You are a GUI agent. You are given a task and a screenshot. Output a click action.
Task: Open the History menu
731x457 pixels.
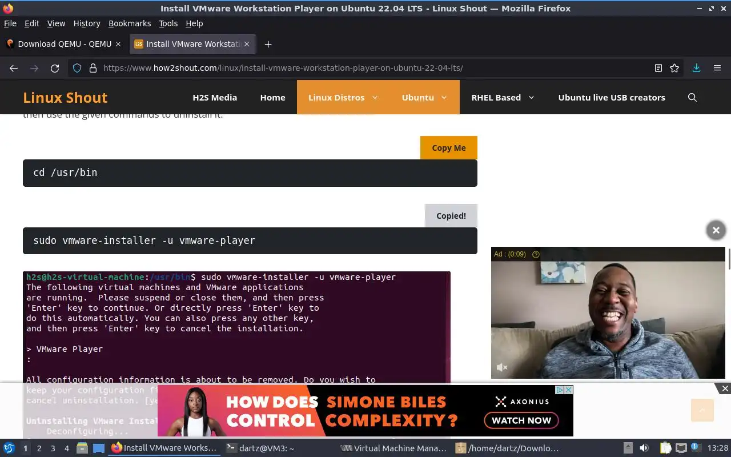(x=87, y=23)
